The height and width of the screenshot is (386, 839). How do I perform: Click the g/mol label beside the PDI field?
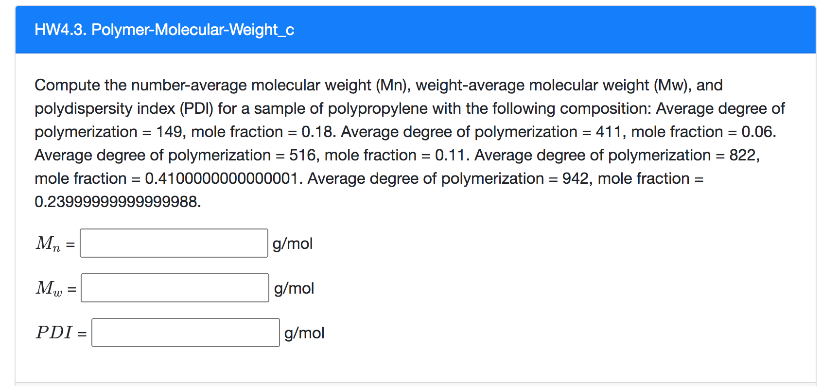(x=304, y=333)
